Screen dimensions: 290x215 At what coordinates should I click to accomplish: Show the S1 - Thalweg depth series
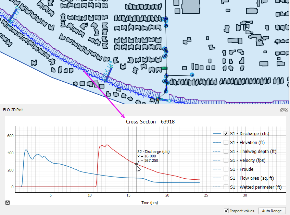click(226, 151)
